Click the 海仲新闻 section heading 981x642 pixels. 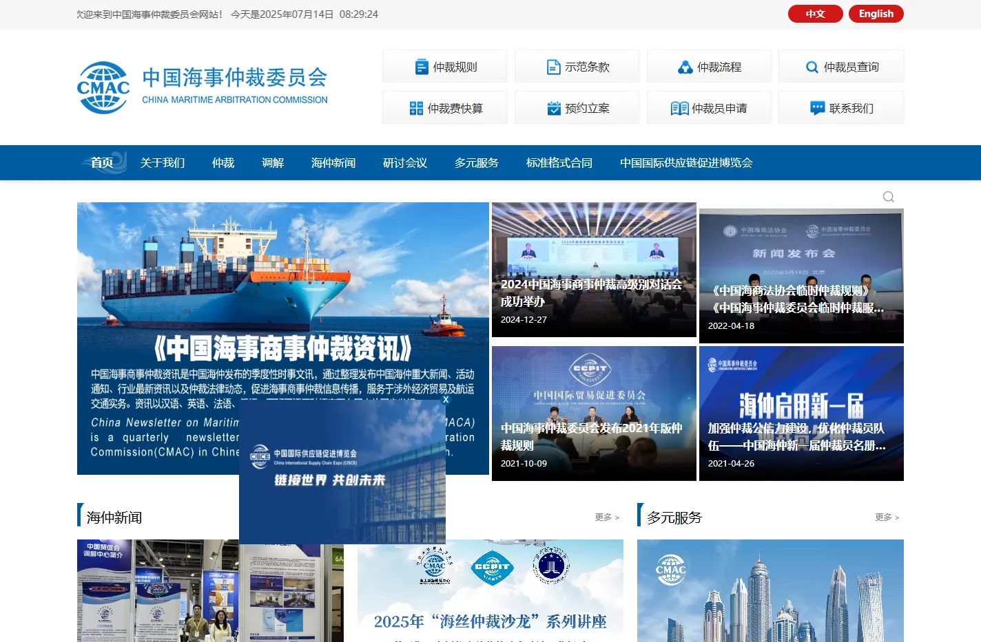click(114, 517)
